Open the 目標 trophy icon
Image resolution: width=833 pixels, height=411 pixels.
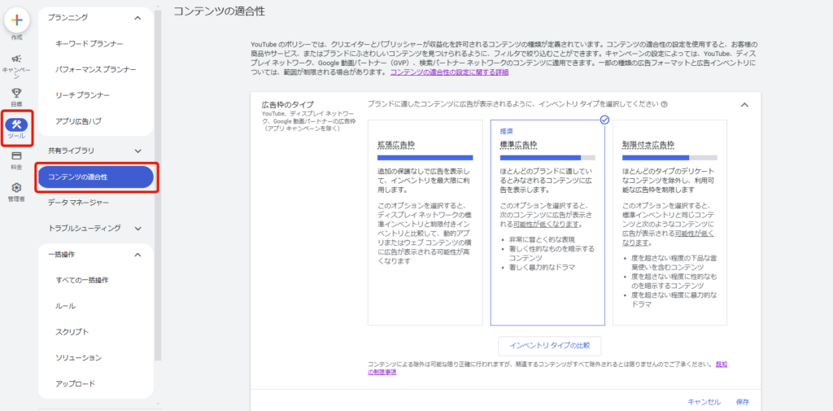pos(17,93)
